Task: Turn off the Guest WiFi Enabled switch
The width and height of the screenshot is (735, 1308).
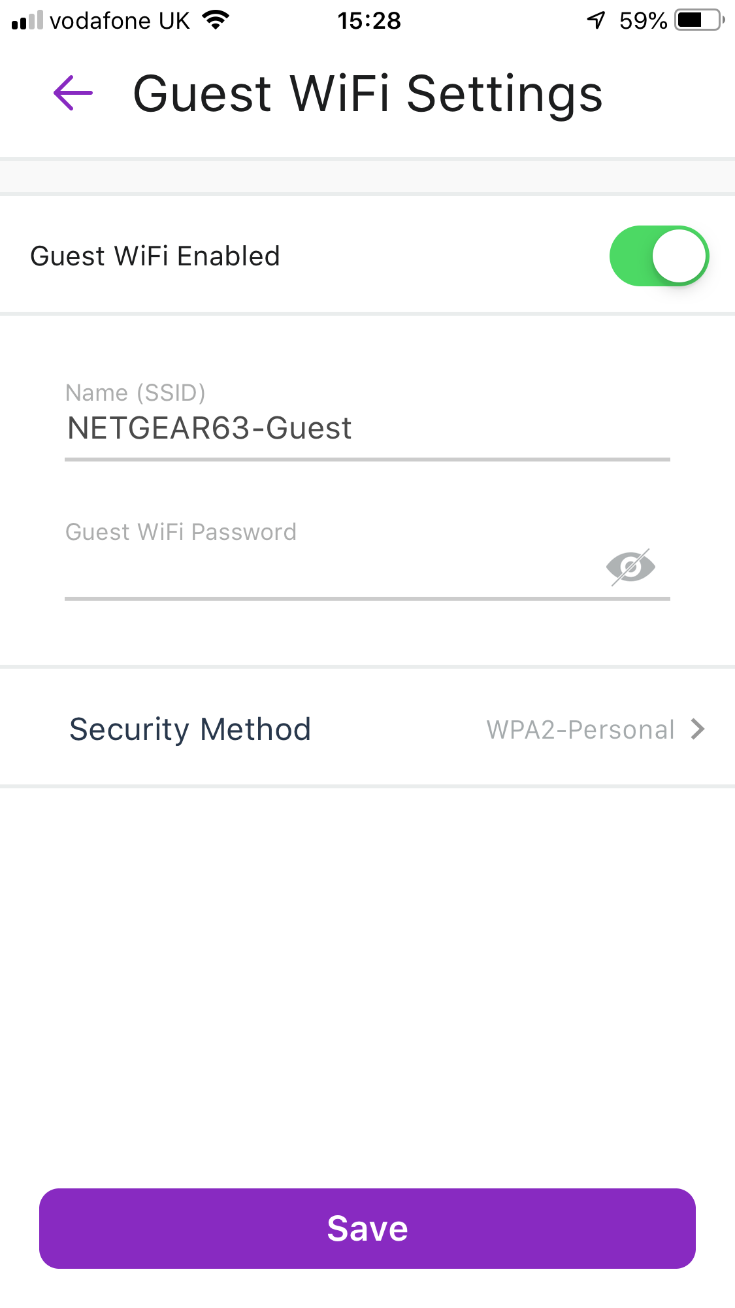Action: (x=659, y=256)
